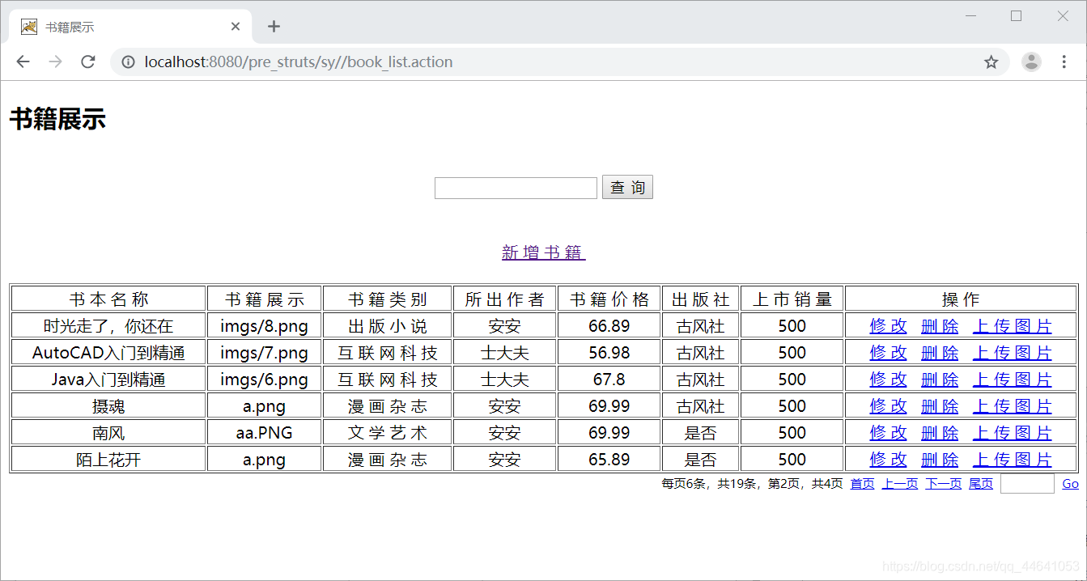Viewport: 1087px width, 581px height.
Task: Click the site info icon in the address bar
Action: (128, 62)
